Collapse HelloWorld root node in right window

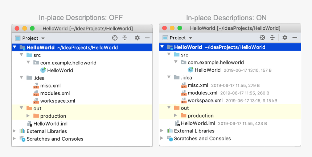click(x=162, y=47)
